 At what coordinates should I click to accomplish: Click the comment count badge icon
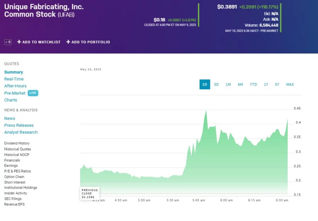[x=8, y=42]
